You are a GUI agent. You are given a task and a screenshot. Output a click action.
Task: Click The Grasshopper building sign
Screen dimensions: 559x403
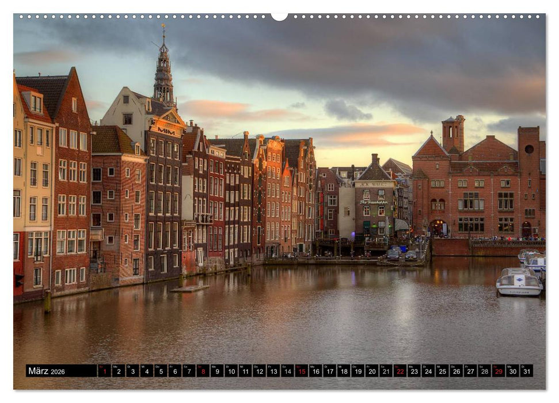[x=374, y=202]
